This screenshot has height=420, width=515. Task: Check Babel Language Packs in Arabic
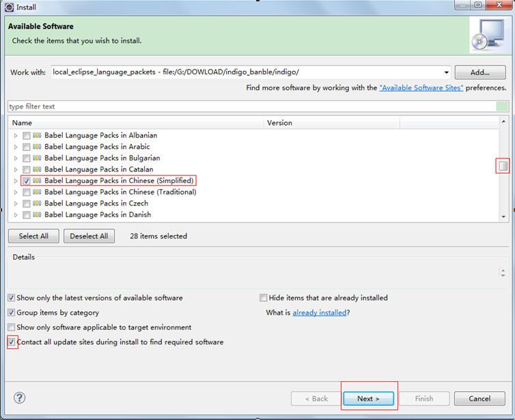pos(26,147)
